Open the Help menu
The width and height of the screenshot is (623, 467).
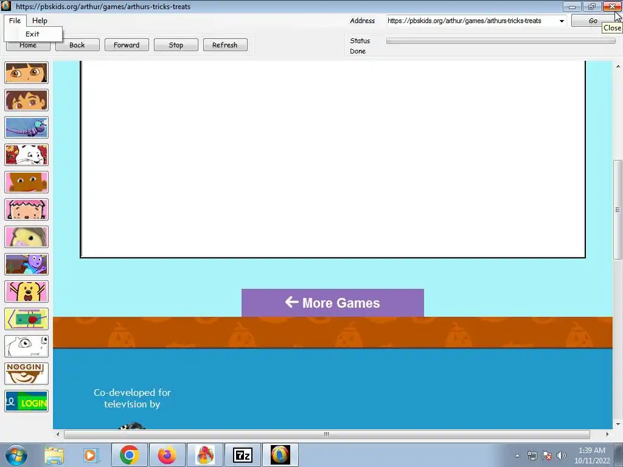40,21
